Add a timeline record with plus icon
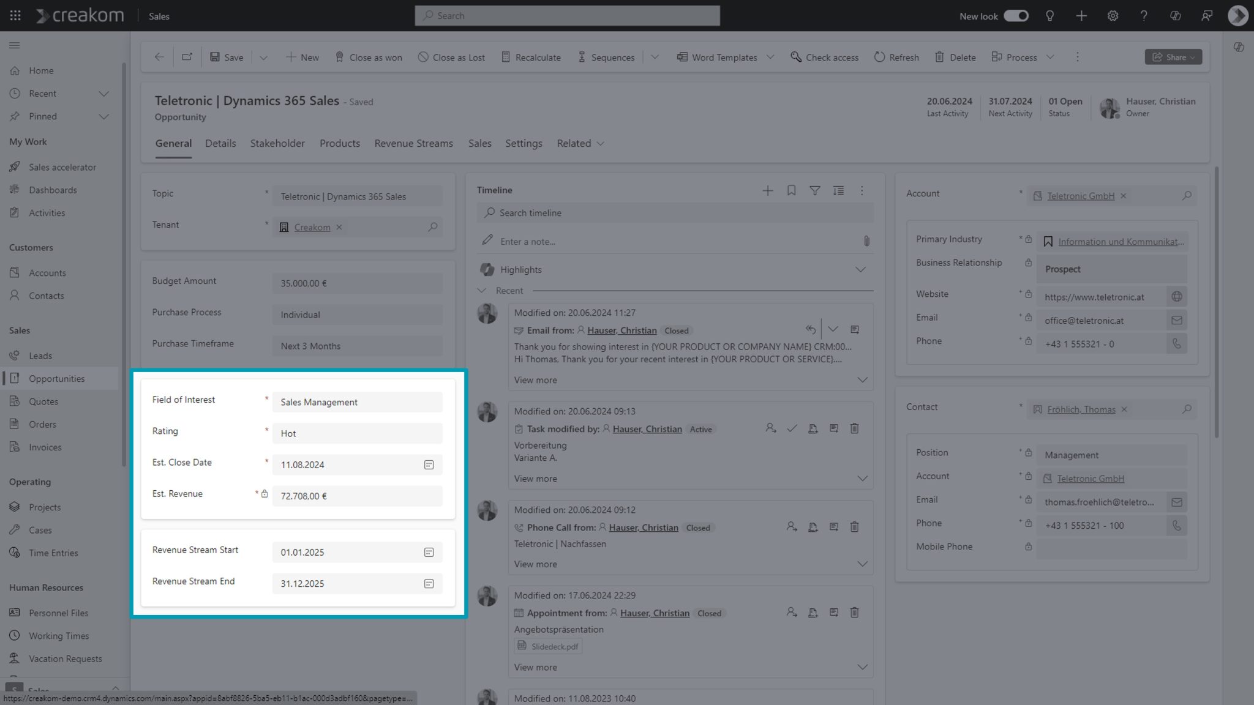The image size is (1254, 705). pyautogui.click(x=767, y=190)
